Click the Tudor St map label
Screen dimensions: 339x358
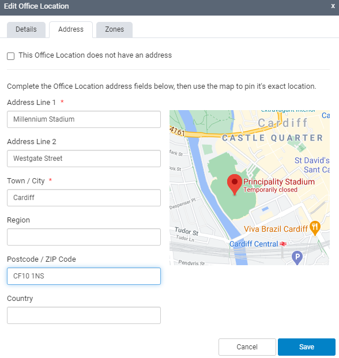click(x=186, y=231)
